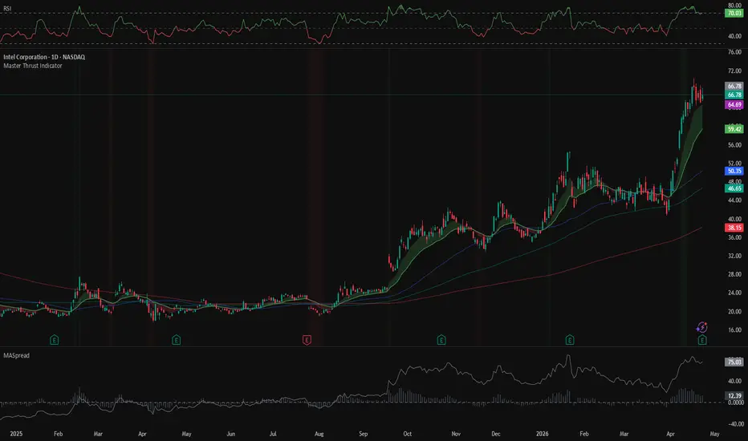Click the blue 50.35 price label

734,171
